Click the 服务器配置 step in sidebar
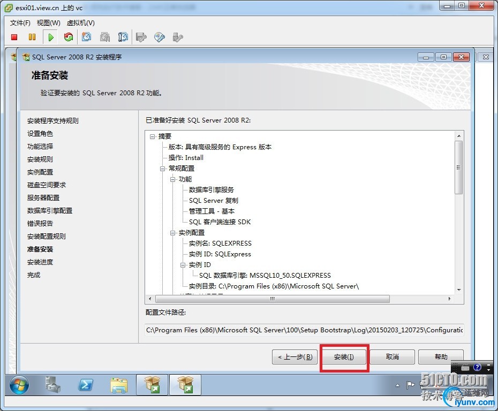 coord(43,198)
